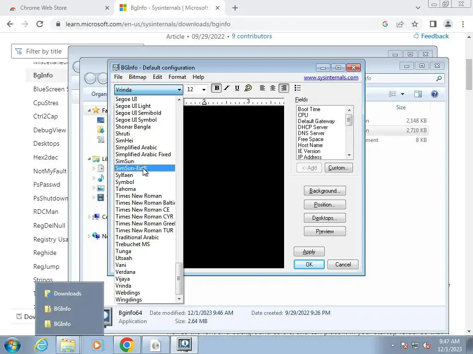This screenshot has height=354, width=473.
Task: Click the Feedback link
Action: [x=431, y=36]
